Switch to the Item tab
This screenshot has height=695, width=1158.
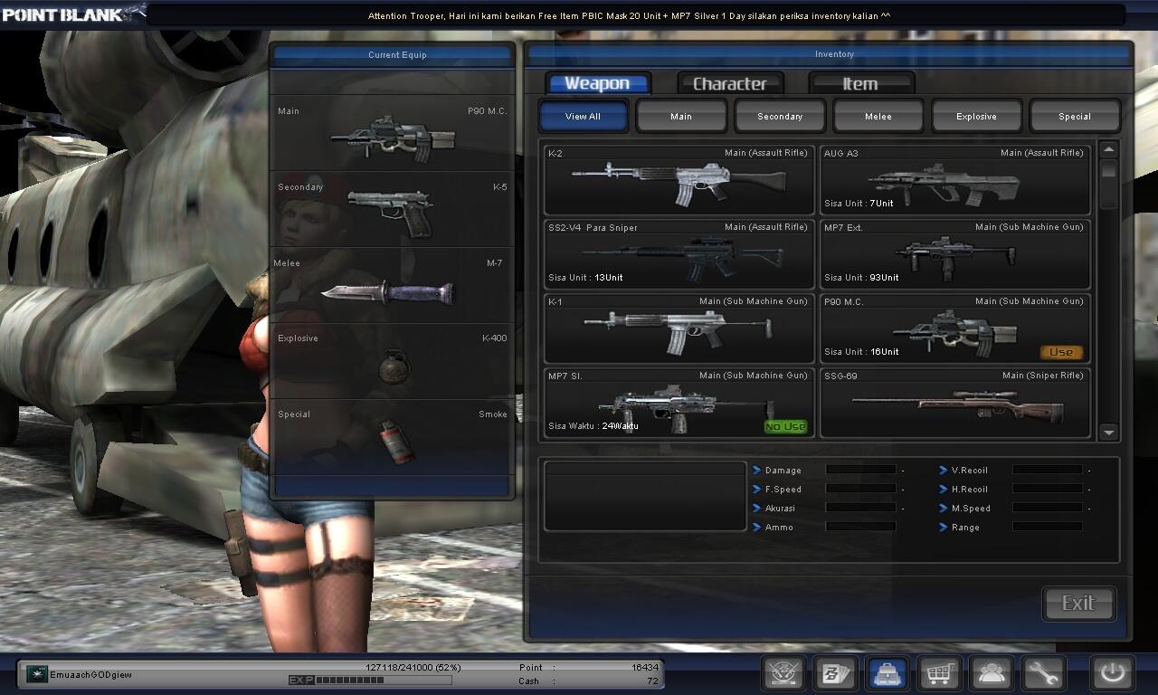(860, 83)
